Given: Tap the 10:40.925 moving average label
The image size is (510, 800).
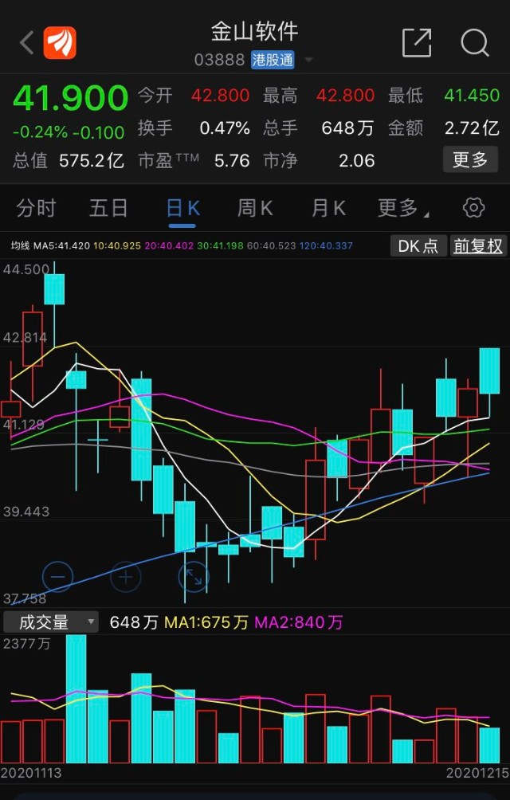Looking at the screenshot, I should tap(117, 245).
